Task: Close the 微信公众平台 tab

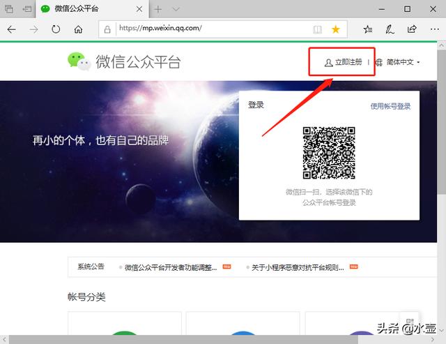Action: 139,9
